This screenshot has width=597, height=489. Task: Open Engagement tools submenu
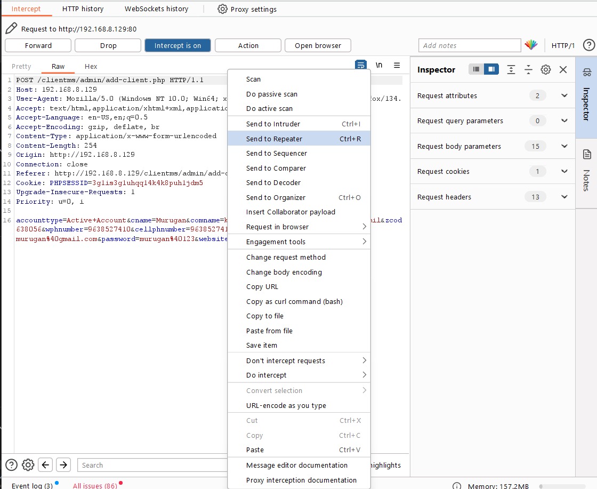299,242
